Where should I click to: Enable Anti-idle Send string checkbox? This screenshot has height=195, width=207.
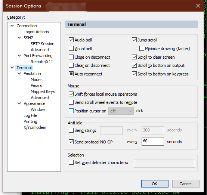71,130
